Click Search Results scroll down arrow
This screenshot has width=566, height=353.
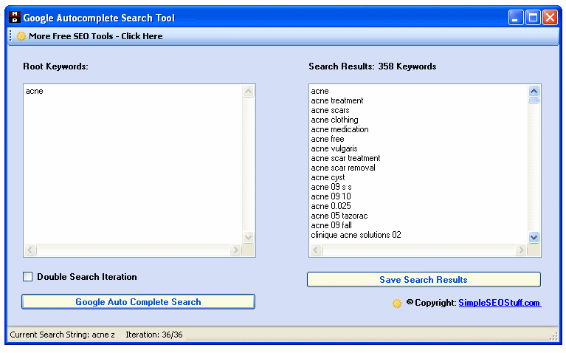(534, 237)
